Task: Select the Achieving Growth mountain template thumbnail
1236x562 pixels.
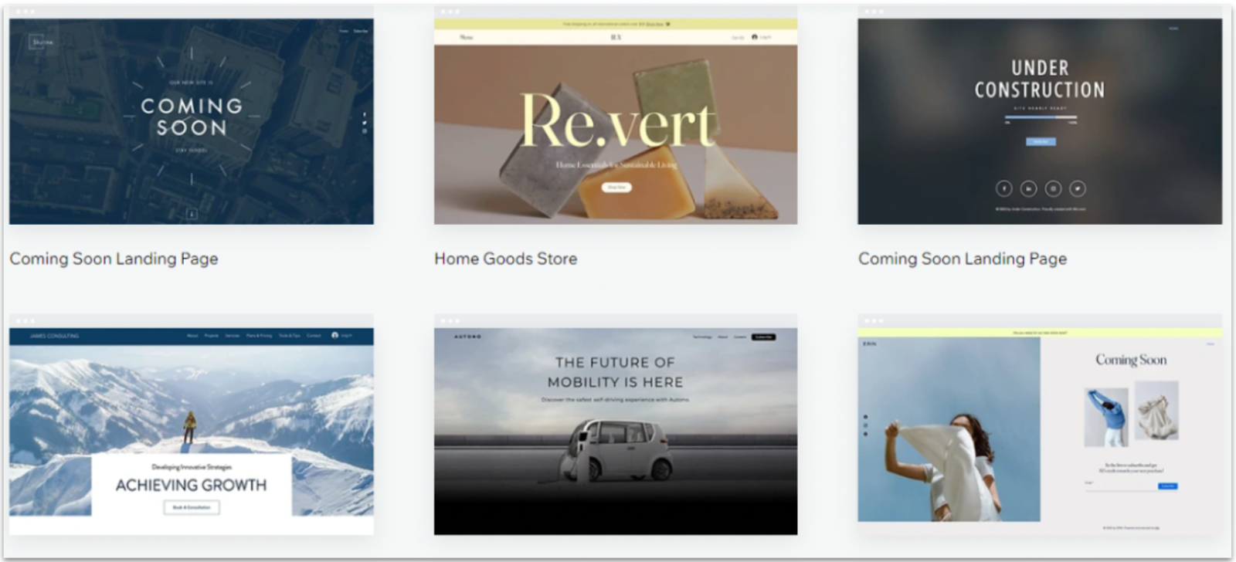Action: click(x=192, y=431)
